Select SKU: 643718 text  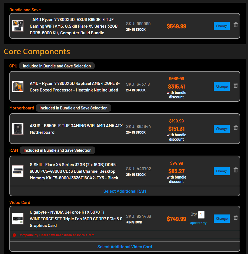pyautogui.click(x=138, y=84)
